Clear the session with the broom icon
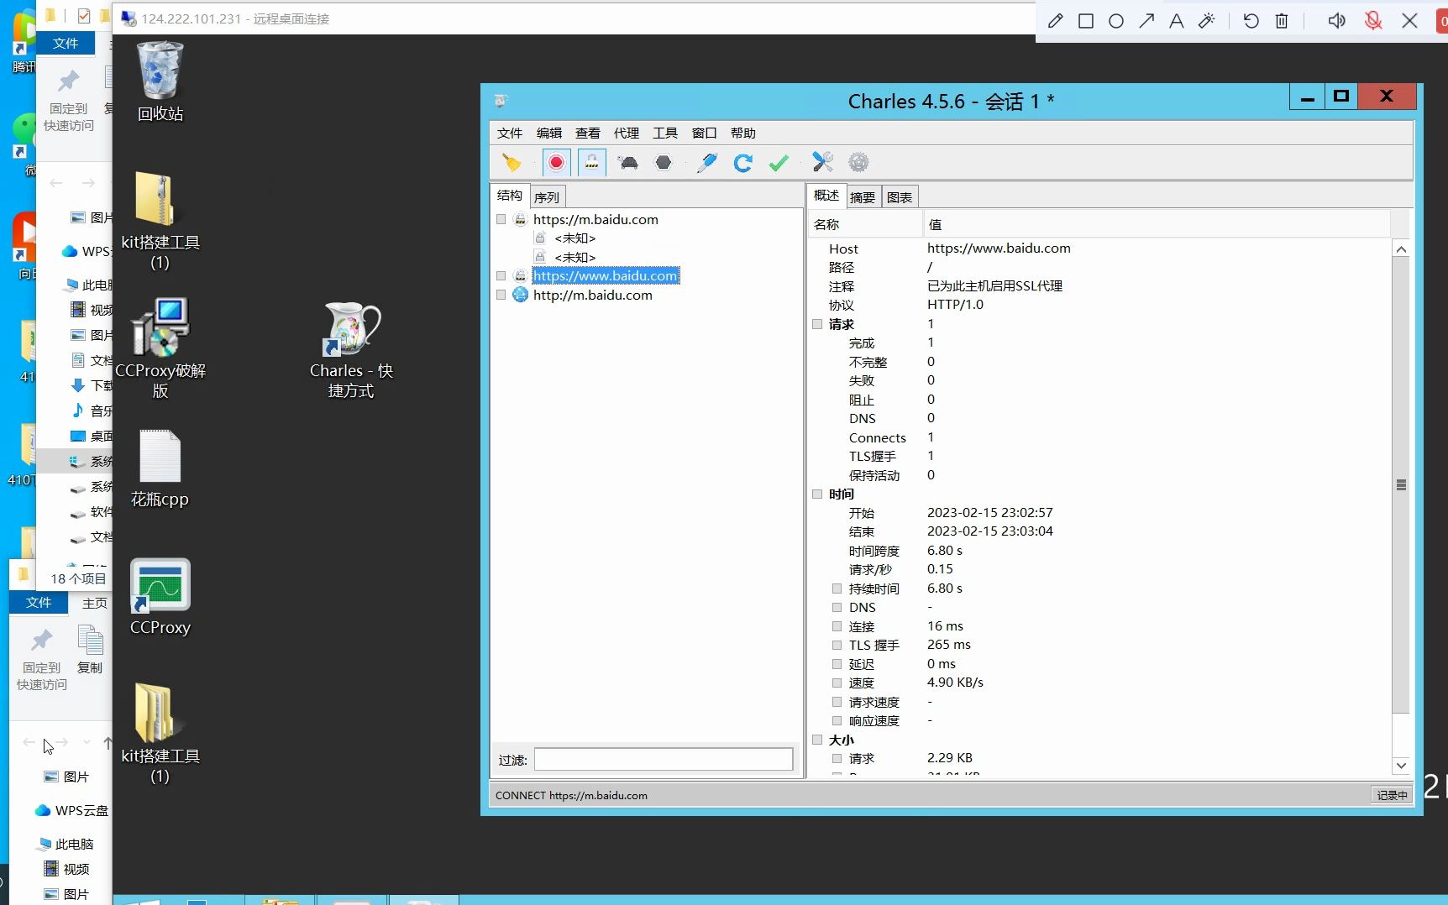This screenshot has height=905, width=1448. click(512, 163)
